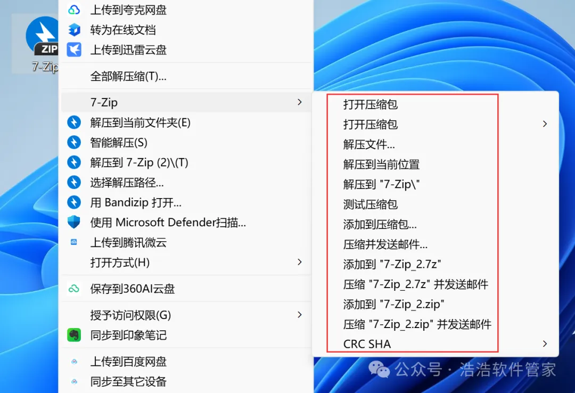575x393 pixels.
Task: Choose 压缩并发送邮件... in submenu
Action: 436,244
